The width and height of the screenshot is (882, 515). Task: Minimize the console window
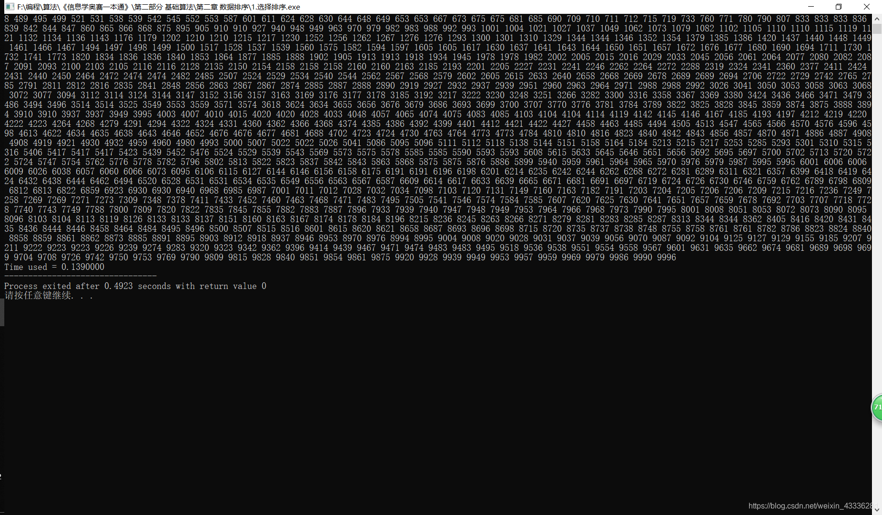(811, 7)
